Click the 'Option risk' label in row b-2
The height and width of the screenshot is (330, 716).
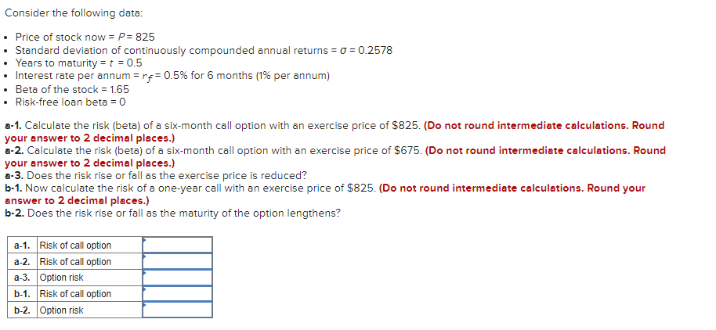point(62,310)
